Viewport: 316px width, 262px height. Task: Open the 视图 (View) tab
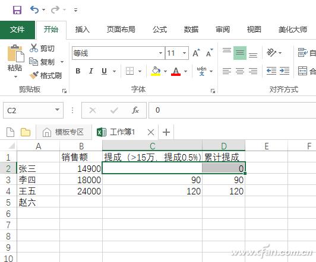point(254,30)
